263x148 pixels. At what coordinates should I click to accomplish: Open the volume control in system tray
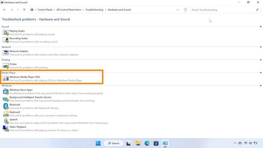pos(250,143)
